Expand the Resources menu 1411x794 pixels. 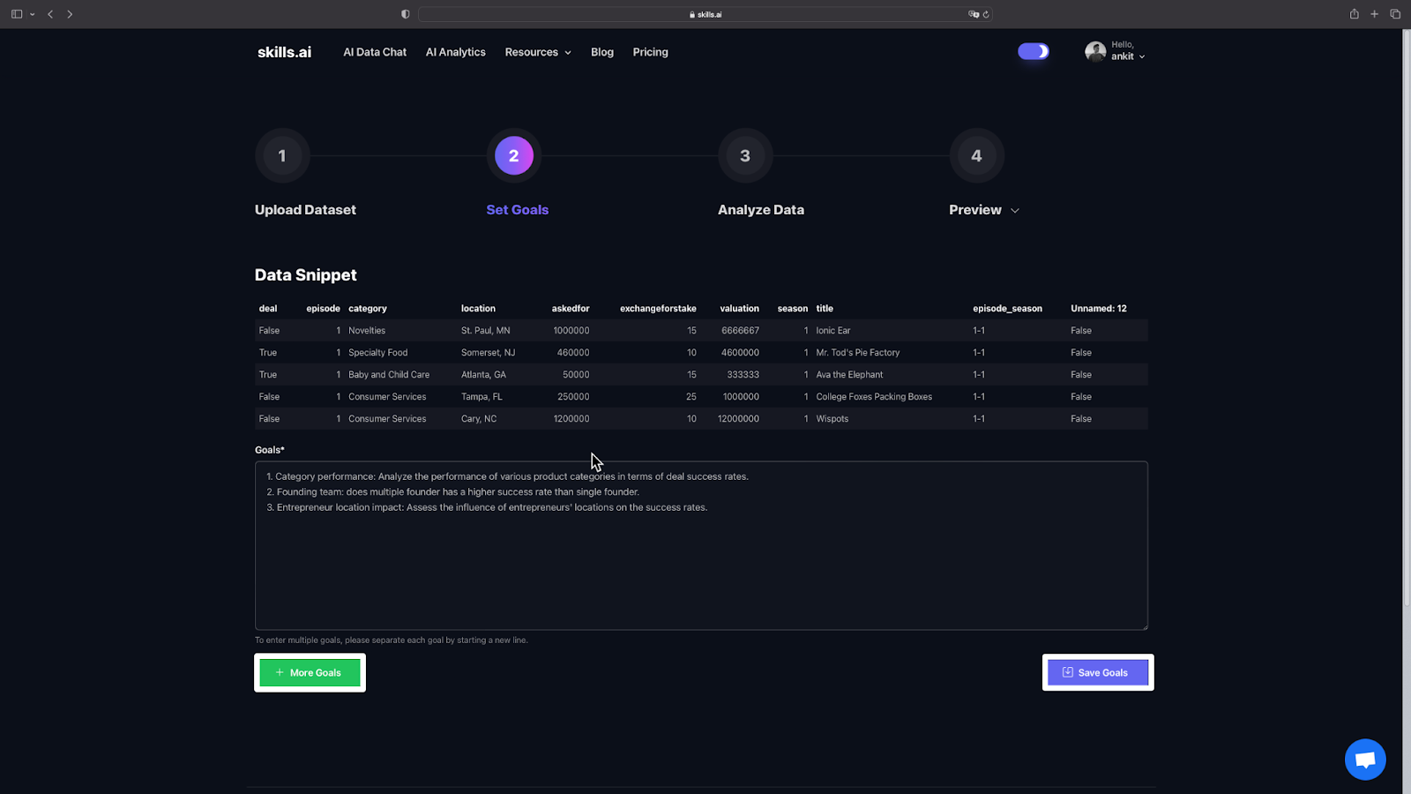(x=538, y=52)
